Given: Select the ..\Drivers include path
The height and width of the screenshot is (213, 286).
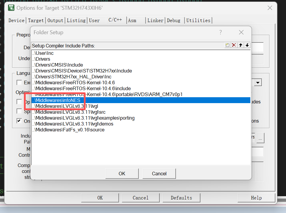Looking at the screenshot, I should click(x=141, y=59).
